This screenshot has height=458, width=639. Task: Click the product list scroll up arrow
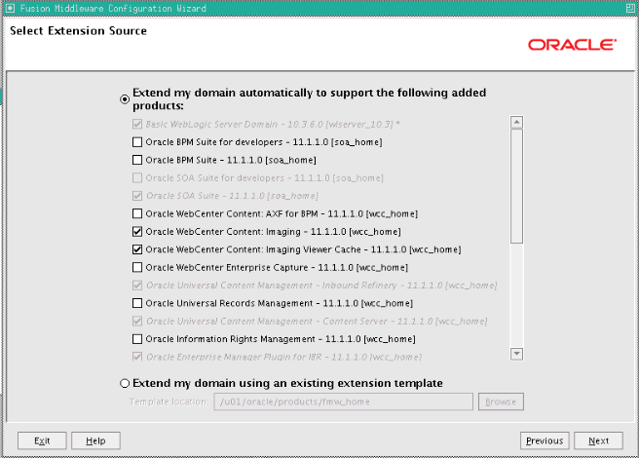point(516,122)
